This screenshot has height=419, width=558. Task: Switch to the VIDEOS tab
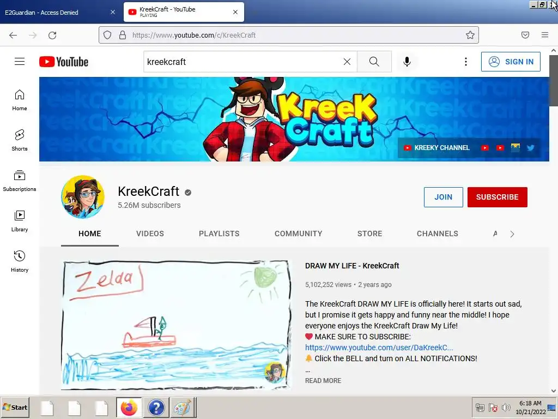pos(150,234)
